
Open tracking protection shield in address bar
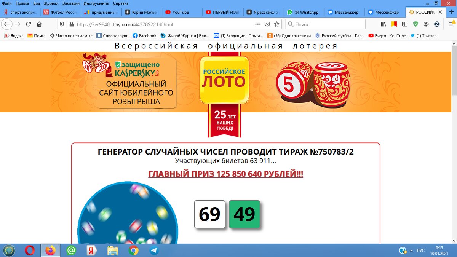(x=62, y=24)
